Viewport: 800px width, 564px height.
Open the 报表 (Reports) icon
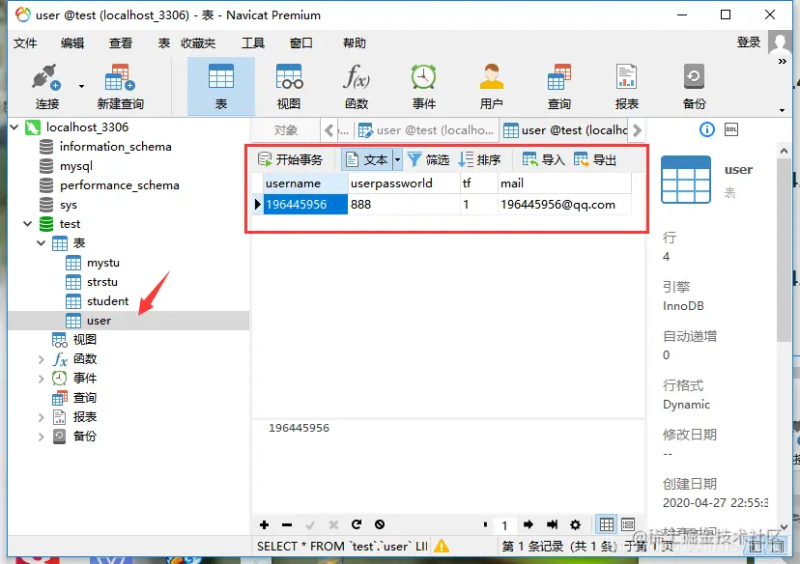coord(626,84)
